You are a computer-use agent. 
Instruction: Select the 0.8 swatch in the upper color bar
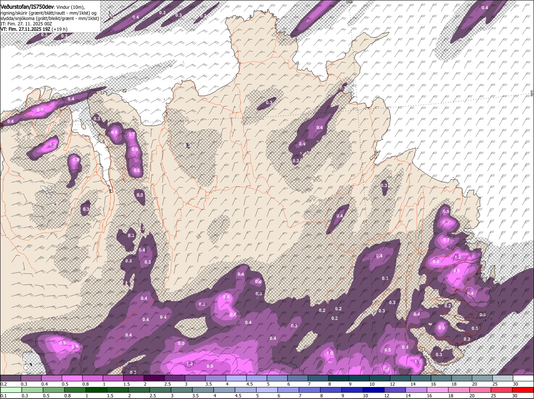92,378
